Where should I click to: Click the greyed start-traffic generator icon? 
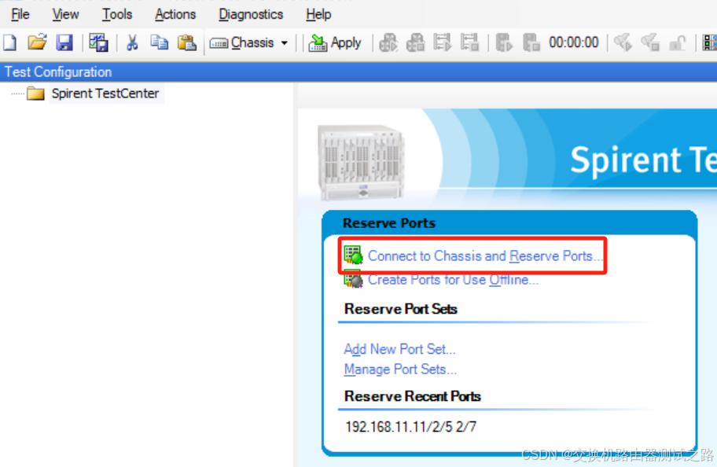click(x=442, y=43)
